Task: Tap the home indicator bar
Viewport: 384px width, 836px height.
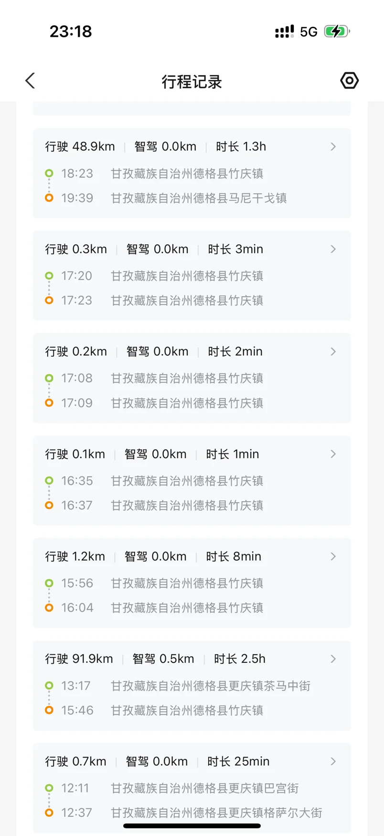Action: [192, 825]
